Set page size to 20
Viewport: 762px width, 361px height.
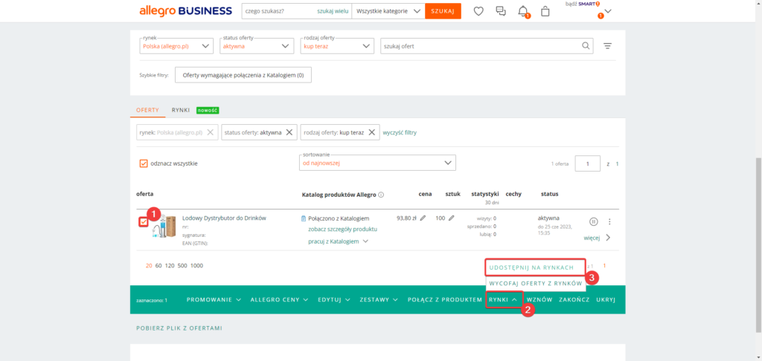[x=149, y=266]
